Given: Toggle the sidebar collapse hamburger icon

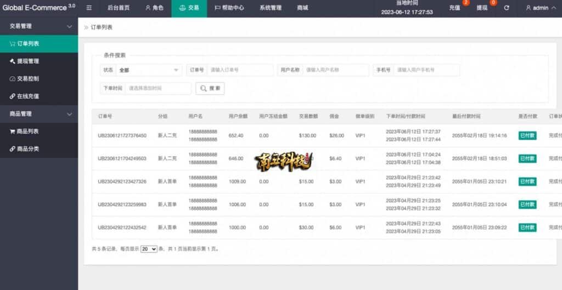Looking at the screenshot, I should tap(89, 8).
